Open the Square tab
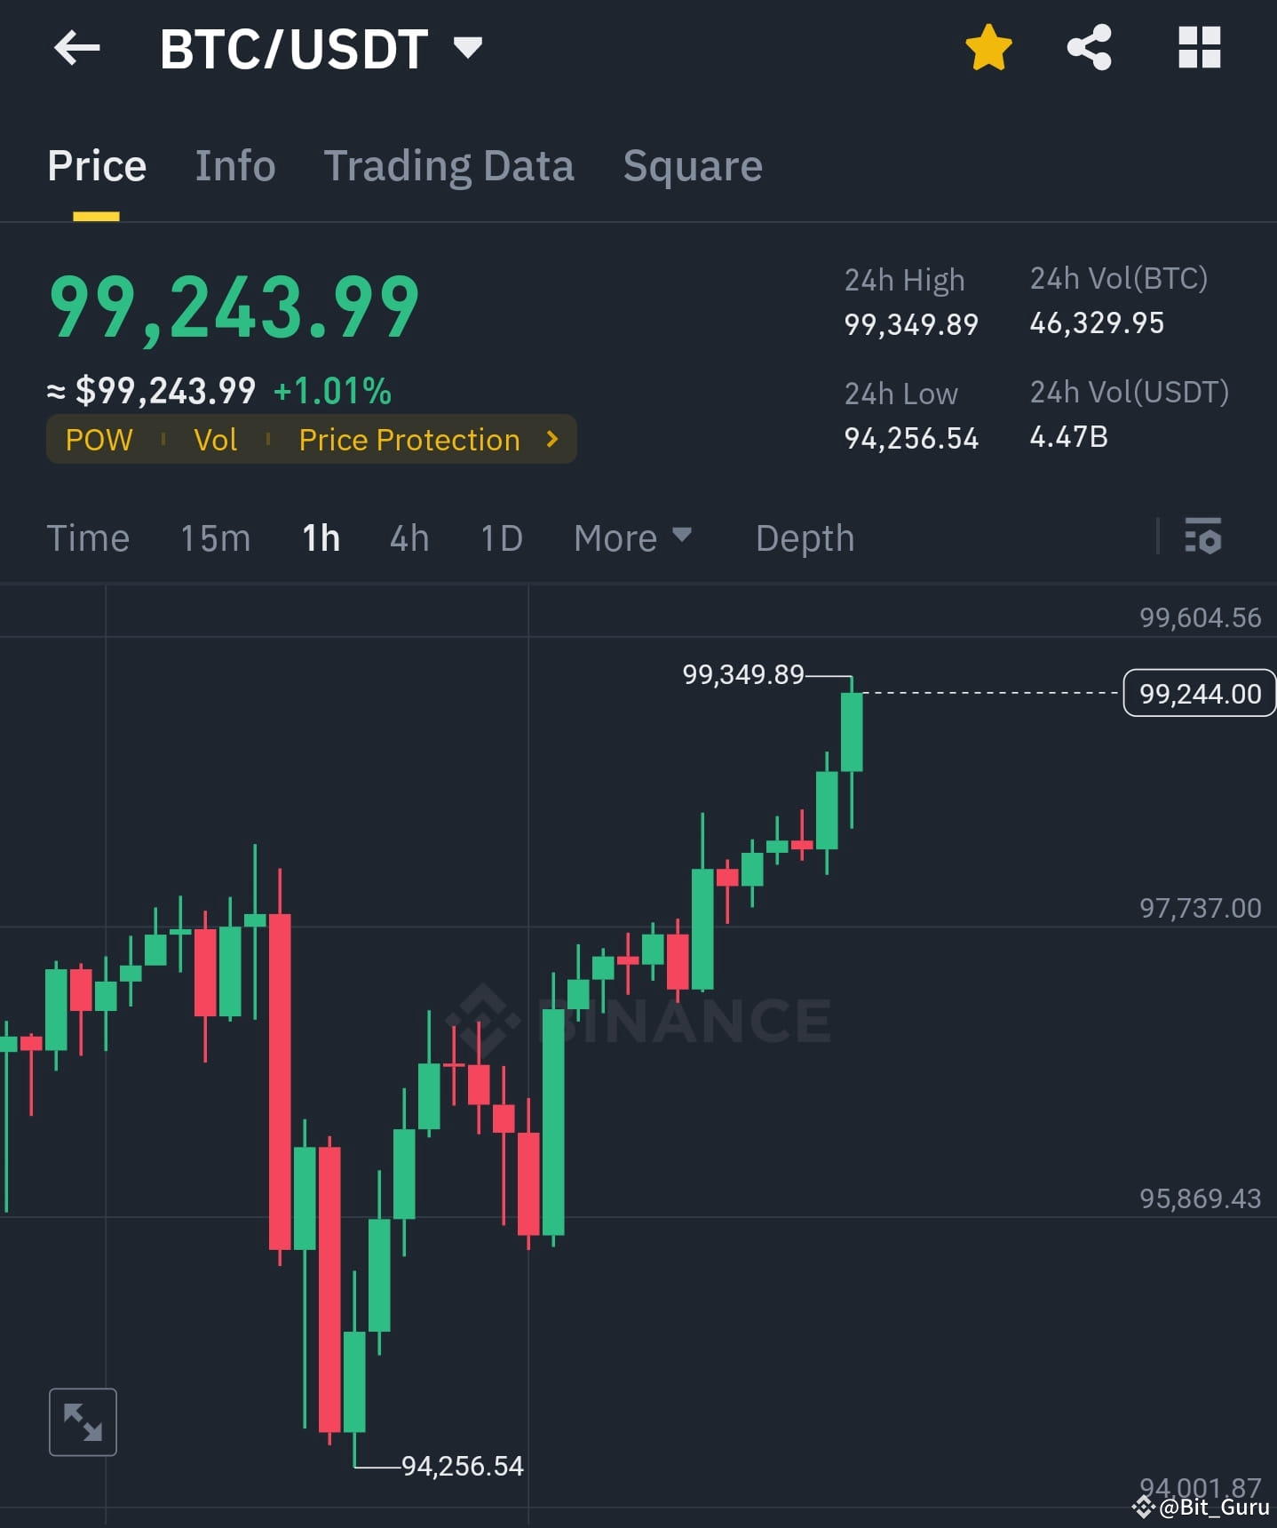This screenshot has height=1528, width=1277. 693,165
